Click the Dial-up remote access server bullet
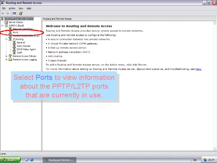The width and height of the screenshot is (217, 163). (67, 48)
